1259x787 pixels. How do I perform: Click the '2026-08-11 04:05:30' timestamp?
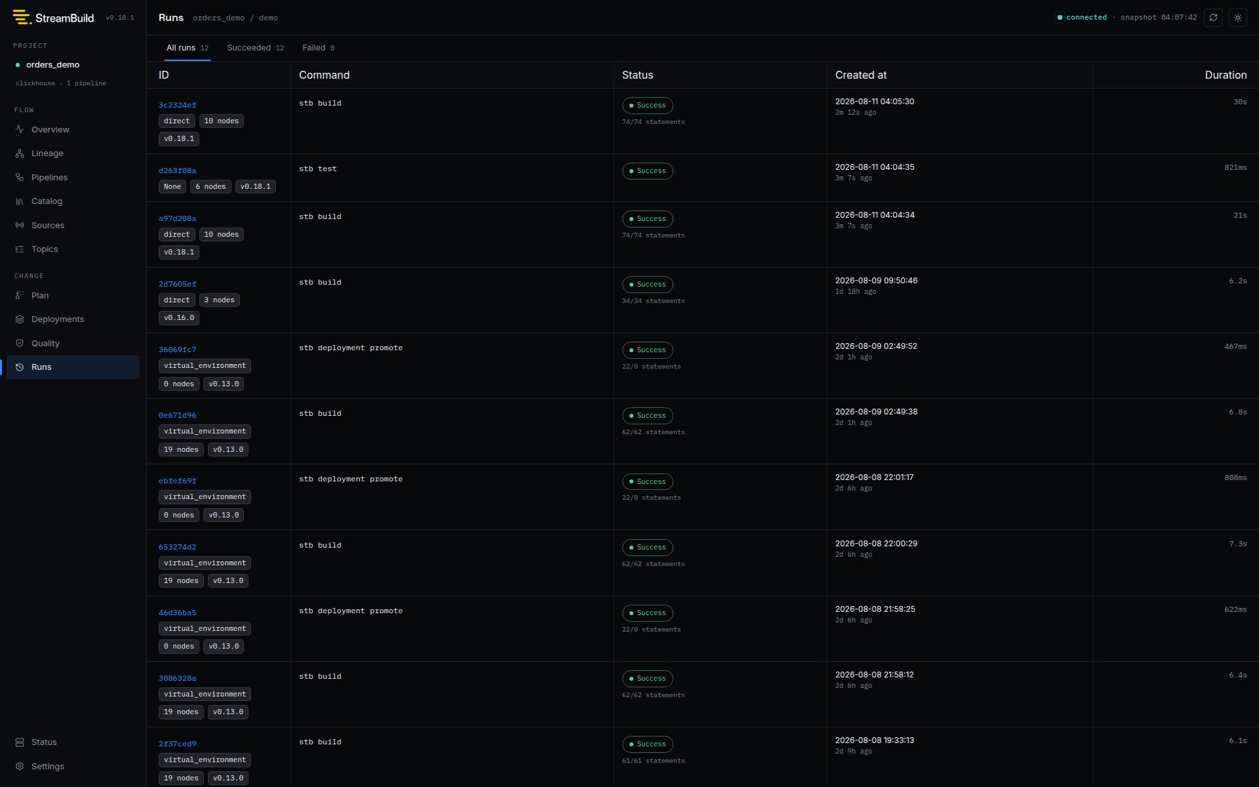(875, 102)
